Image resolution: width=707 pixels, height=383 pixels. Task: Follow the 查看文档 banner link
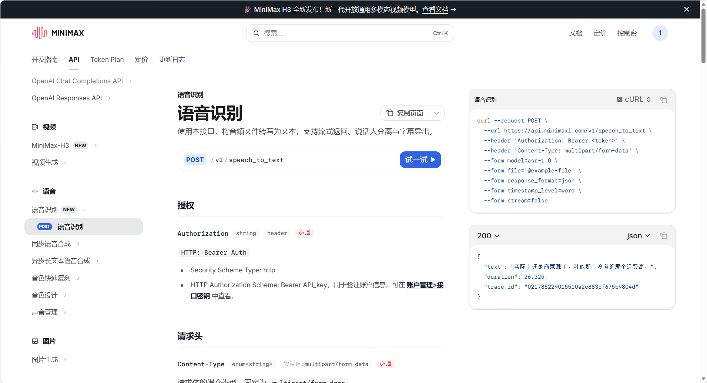click(435, 10)
